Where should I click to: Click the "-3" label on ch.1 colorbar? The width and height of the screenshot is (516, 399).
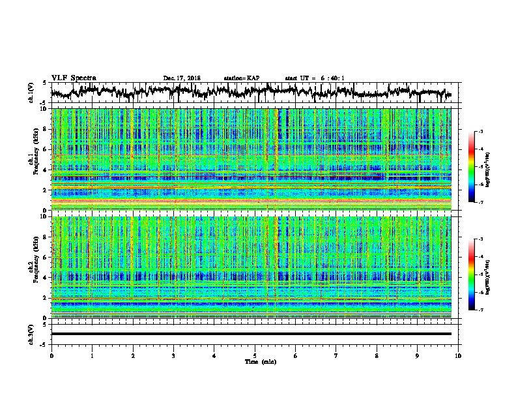pyautogui.click(x=481, y=132)
